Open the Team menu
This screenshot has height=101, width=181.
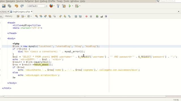tap(59, 1)
